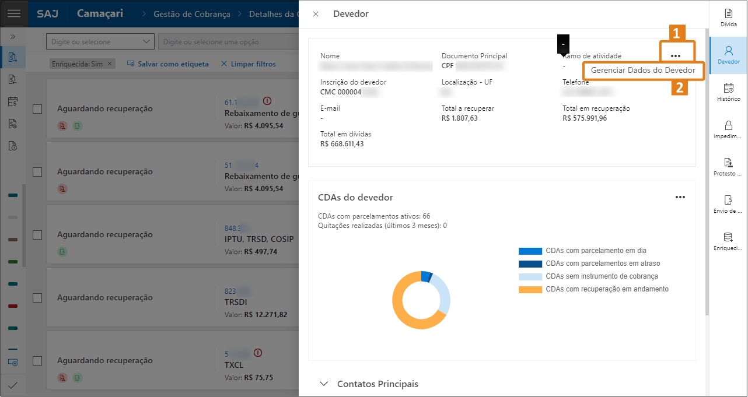Screen dimensions: 748x397
Task: Open the Enriquecimento database icon
Action: [728, 241]
